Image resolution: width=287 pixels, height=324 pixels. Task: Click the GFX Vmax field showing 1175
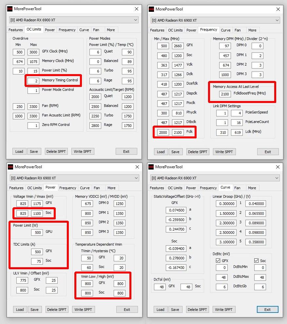click(37, 204)
